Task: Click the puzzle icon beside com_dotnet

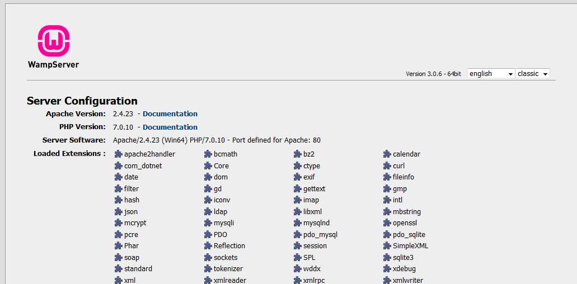Action: pos(118,165)
